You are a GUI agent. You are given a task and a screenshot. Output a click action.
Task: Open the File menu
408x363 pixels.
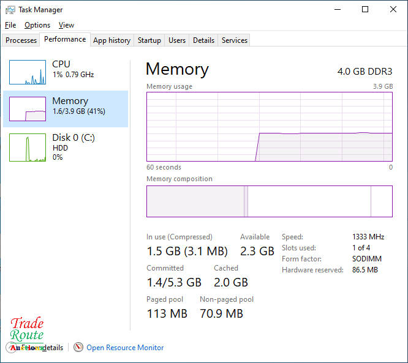[10, 25]
